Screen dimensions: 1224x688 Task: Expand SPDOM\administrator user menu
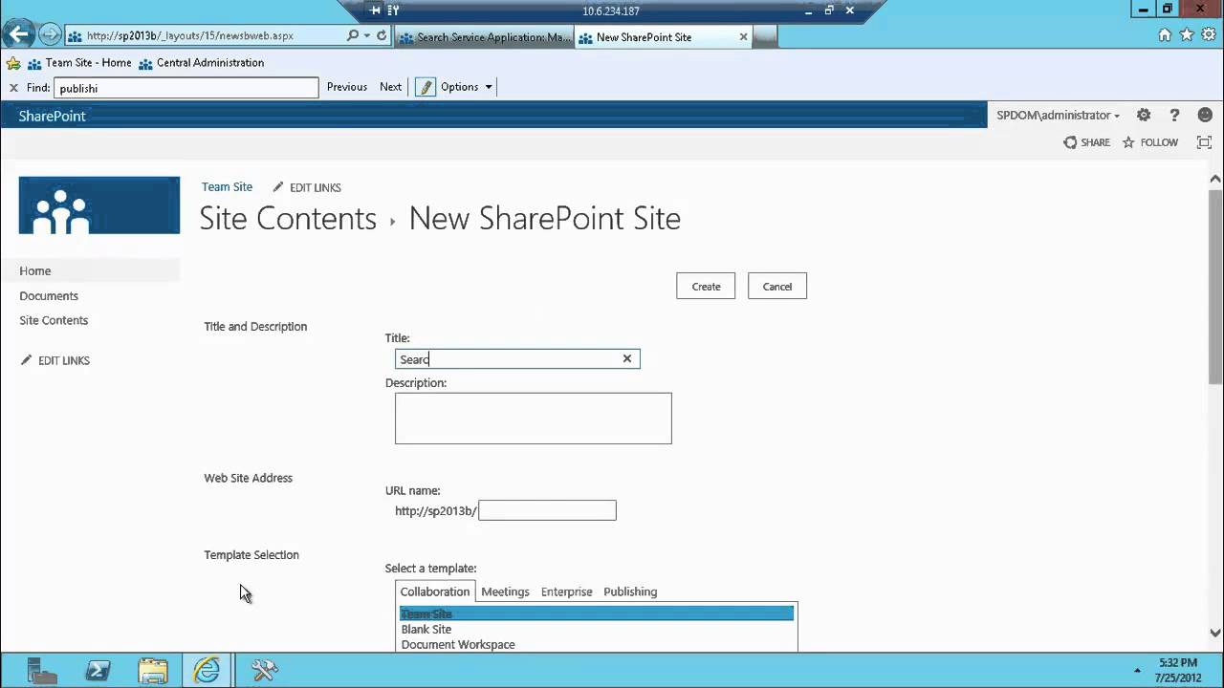1058,115
